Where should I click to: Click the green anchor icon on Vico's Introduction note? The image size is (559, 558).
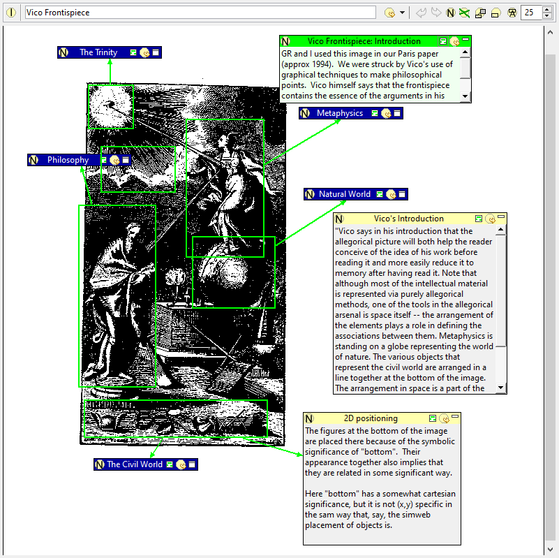tap(479, 219)
